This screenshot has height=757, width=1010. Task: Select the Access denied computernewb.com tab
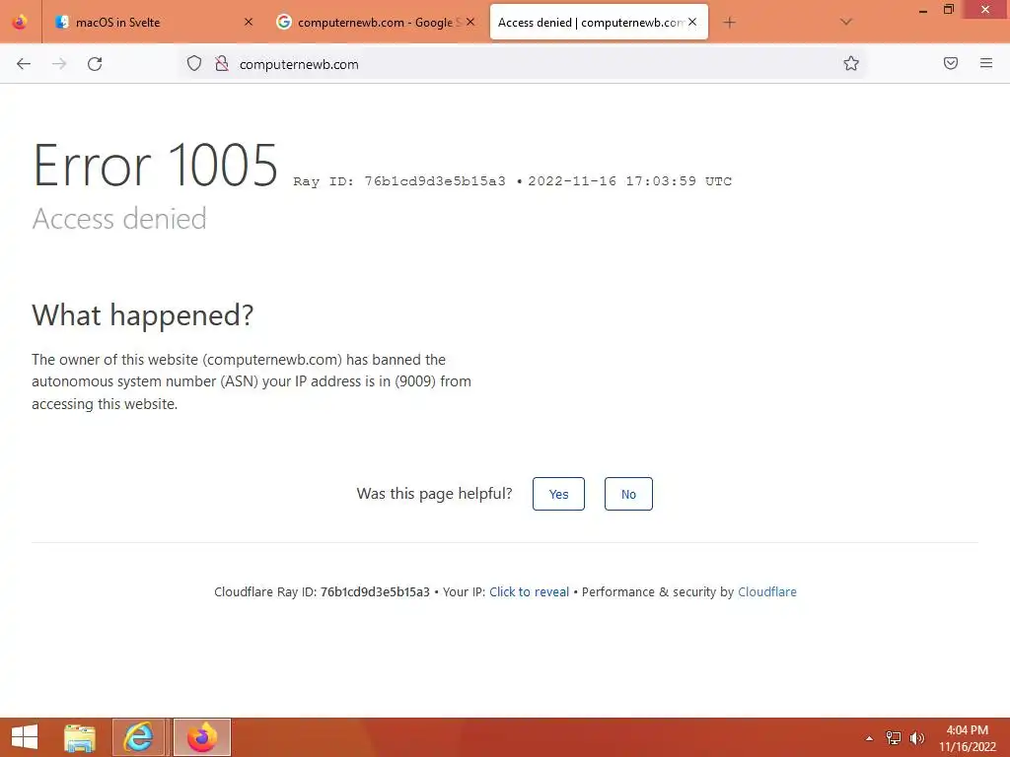(599, 23)
